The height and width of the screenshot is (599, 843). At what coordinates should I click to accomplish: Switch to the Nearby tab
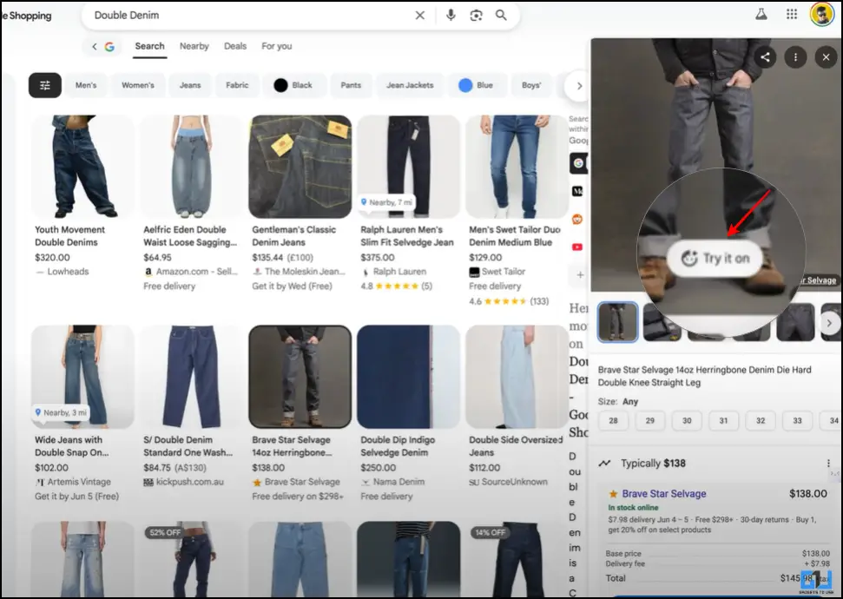(x=194, y=47)
